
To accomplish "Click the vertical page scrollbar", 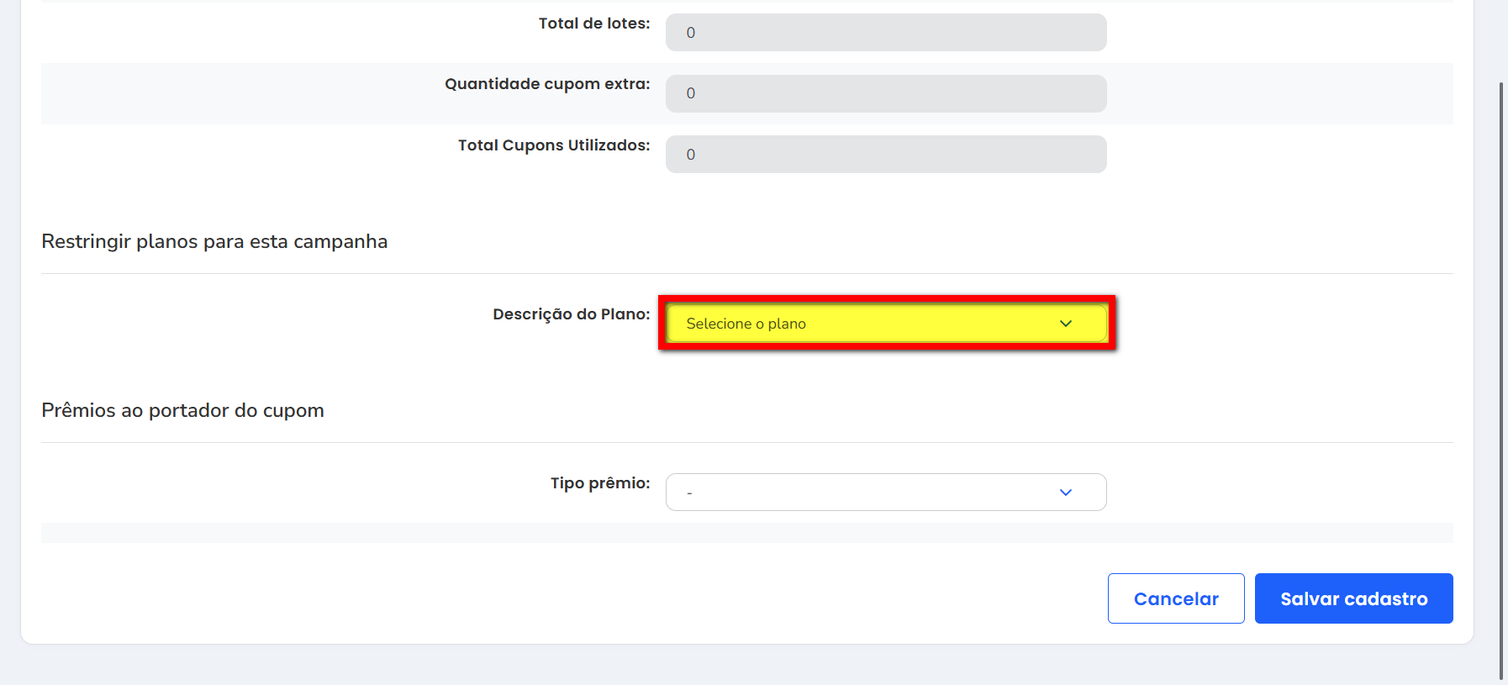I will pos(1501,378).
